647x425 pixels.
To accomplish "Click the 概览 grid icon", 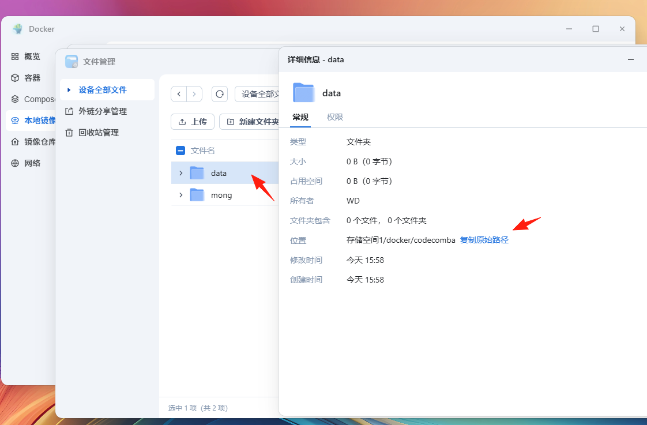I will 15,57.
